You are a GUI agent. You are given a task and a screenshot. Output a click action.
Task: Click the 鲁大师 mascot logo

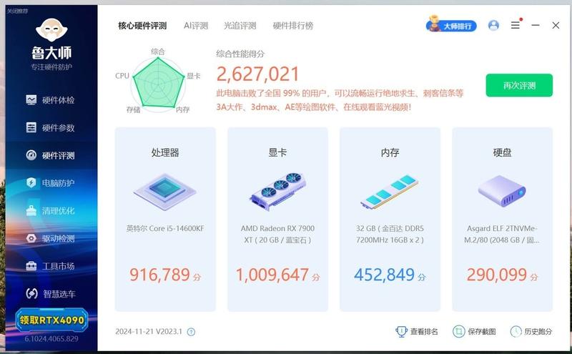click(51, 30)
